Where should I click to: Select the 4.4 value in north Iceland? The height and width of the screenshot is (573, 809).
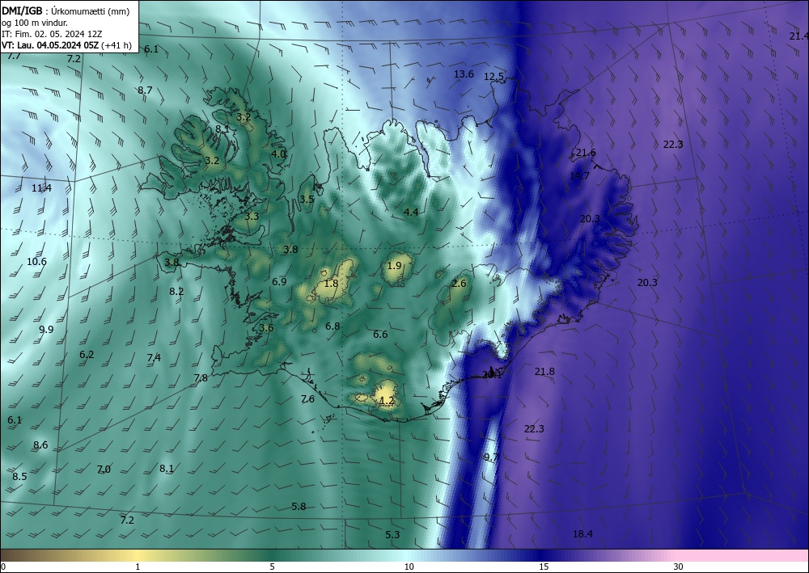(411, 213)
